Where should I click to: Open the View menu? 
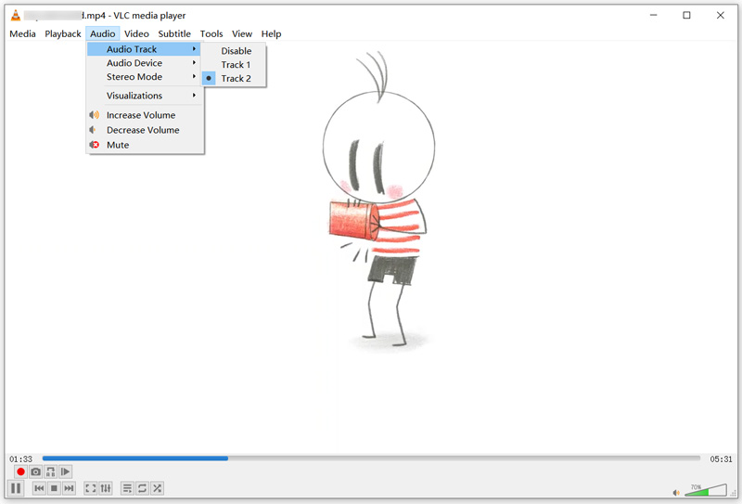(x=242, y=33)
